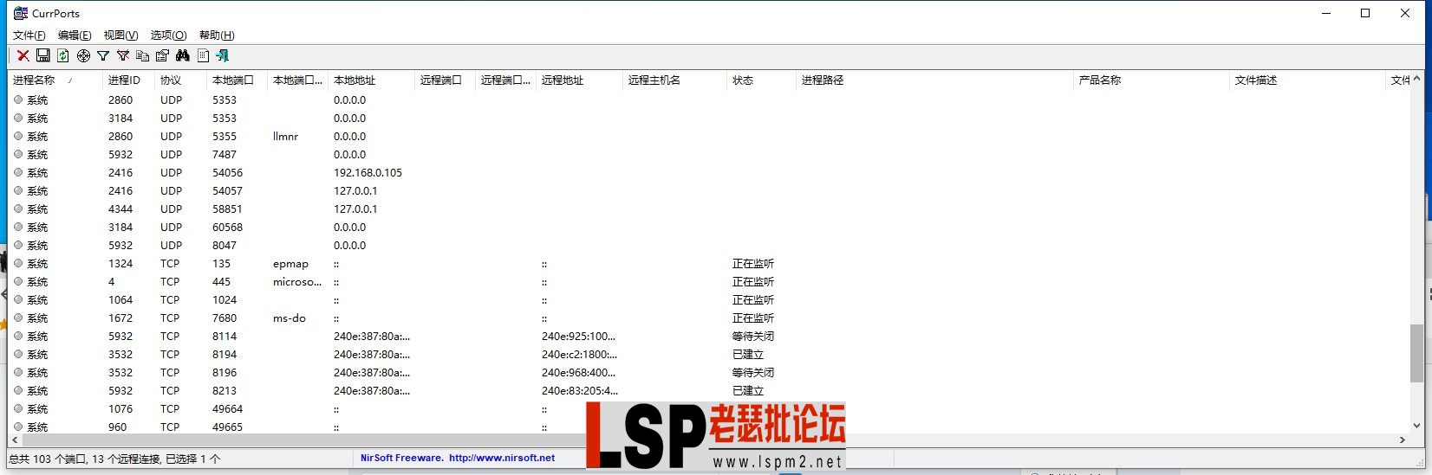Click the vertical scrollbar up arrow

[x=1416, y=79]
